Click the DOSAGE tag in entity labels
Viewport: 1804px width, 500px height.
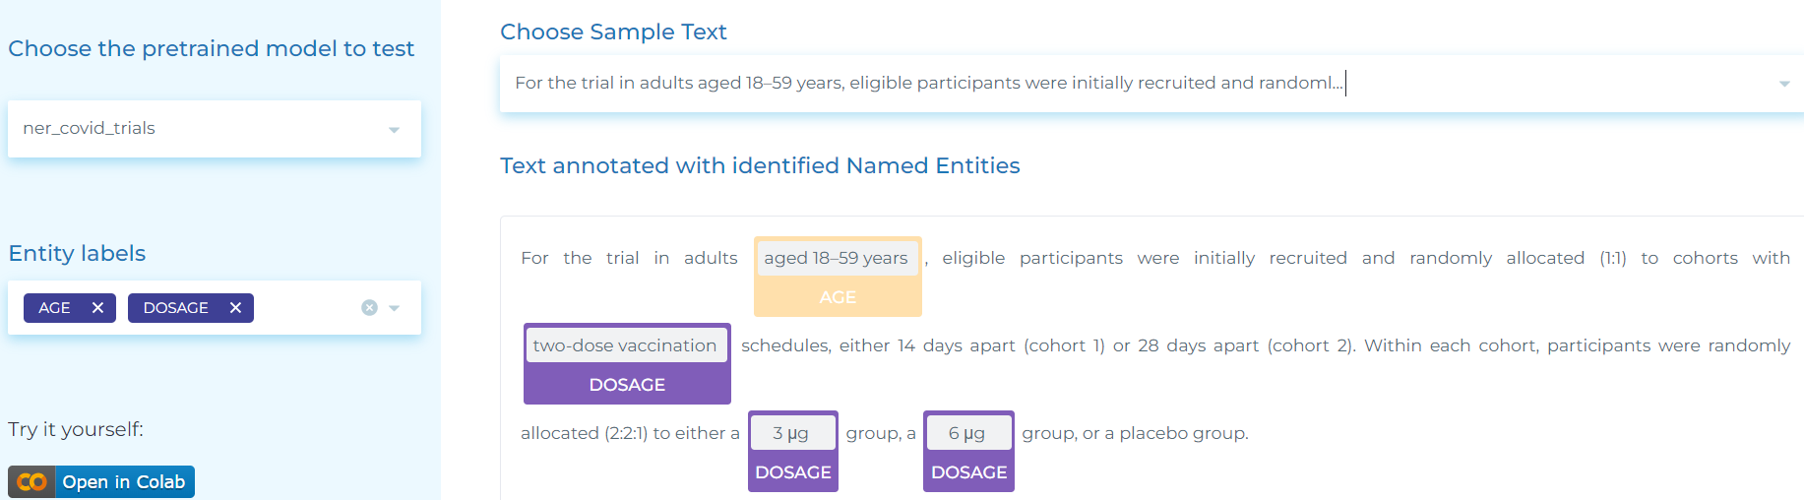[x=175, y=308]
